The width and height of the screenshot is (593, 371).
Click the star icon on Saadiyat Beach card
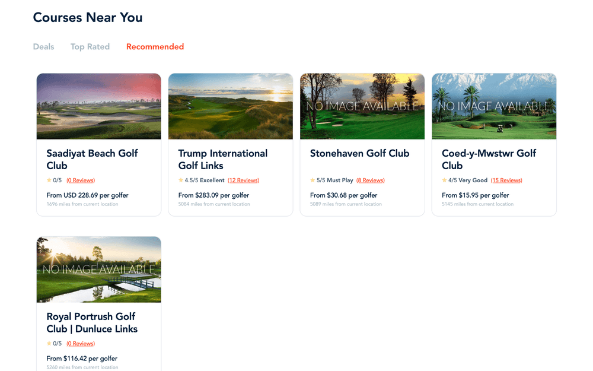pyautogui.click(x=49, y=180)
